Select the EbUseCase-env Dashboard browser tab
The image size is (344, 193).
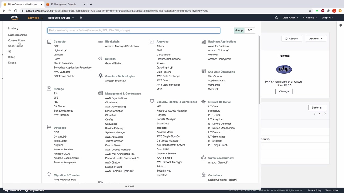click(23, 4)
